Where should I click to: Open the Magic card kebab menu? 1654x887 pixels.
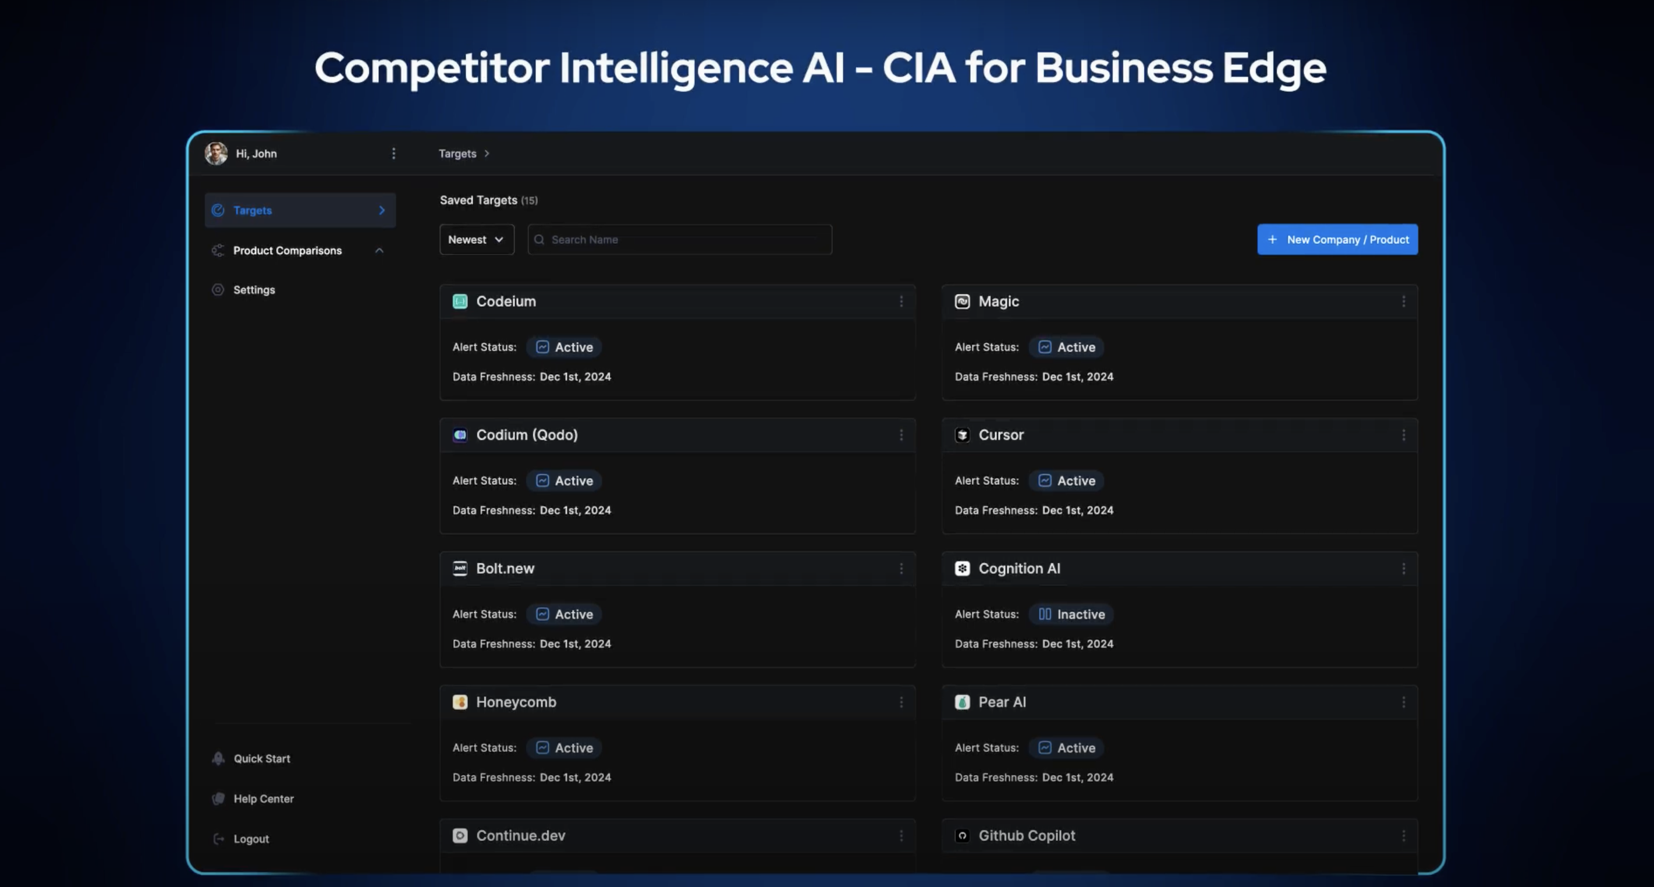pos(1404,301)
